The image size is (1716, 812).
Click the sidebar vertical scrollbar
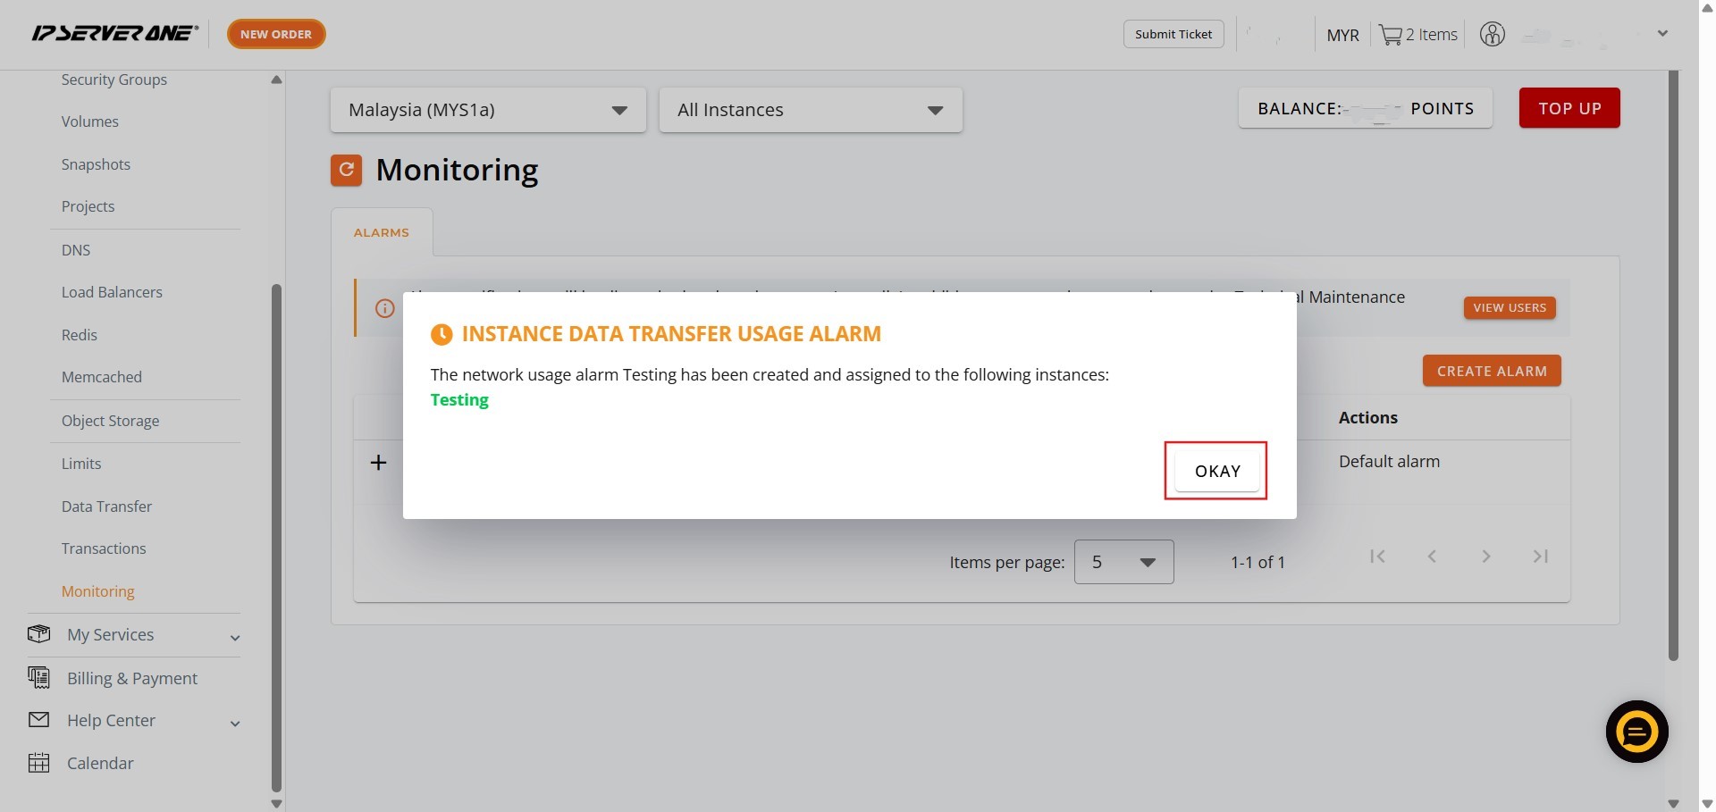click(276, 536)
